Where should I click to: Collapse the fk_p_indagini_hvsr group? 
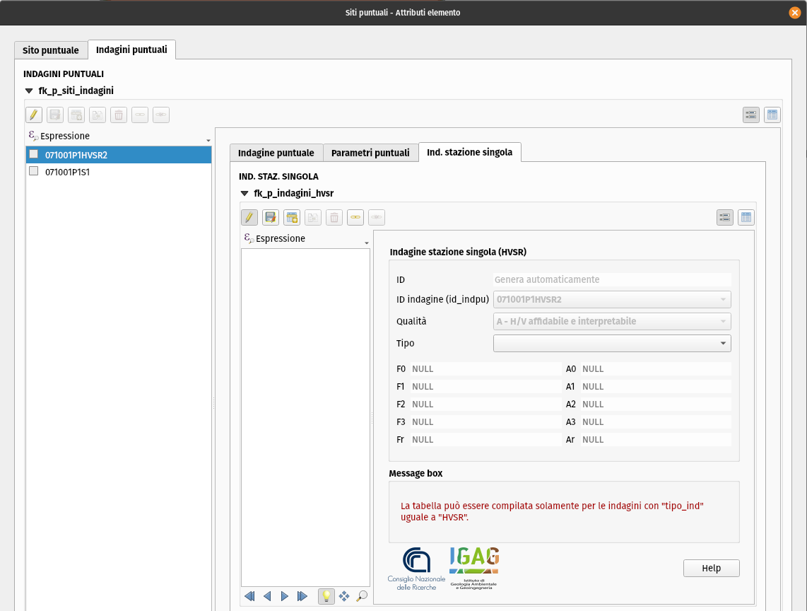click(x=245, y=193)
